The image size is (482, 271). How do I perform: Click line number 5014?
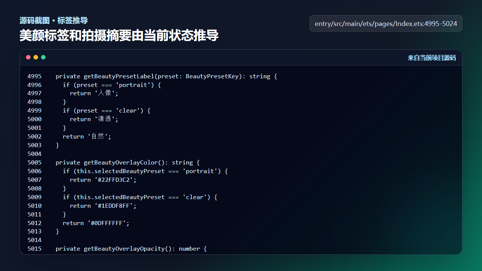tap(35, 240)
